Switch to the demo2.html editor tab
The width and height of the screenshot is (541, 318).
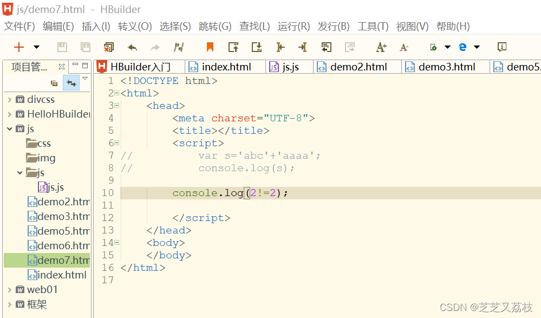pyautogui.click(x=358, y=67)
